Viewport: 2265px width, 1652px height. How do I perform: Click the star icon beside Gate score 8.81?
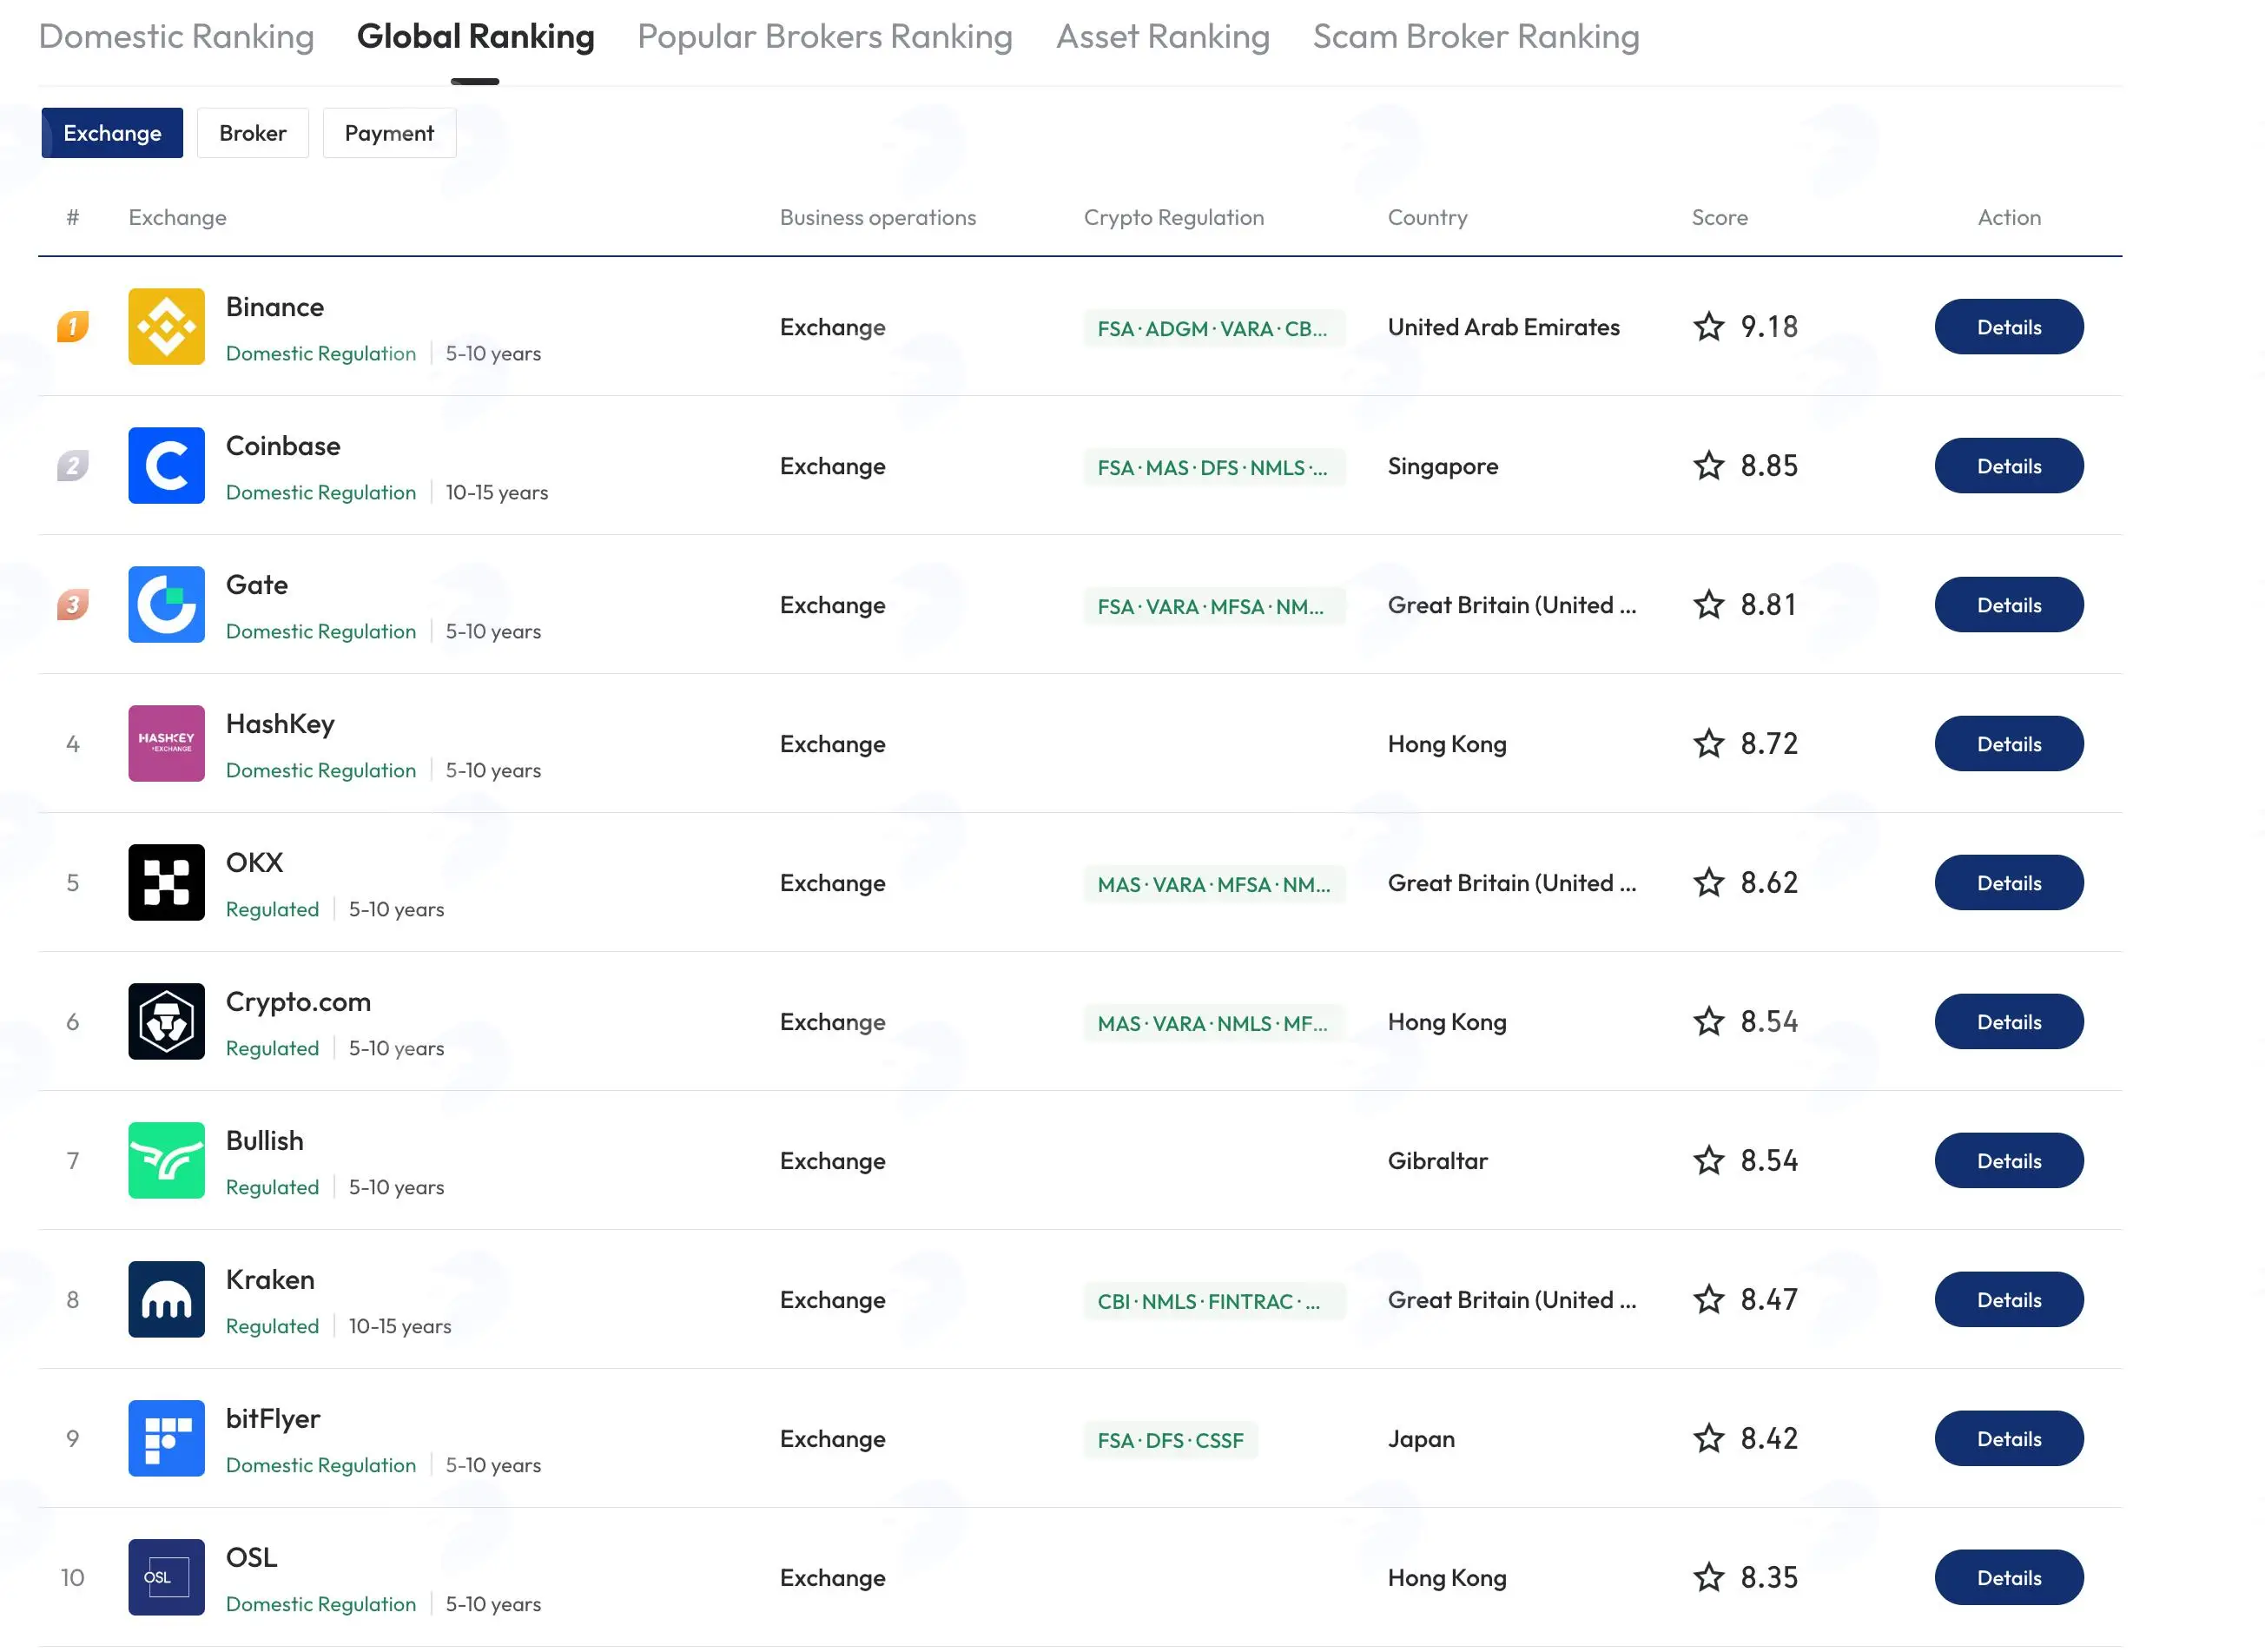click(x=1709, y=605)
